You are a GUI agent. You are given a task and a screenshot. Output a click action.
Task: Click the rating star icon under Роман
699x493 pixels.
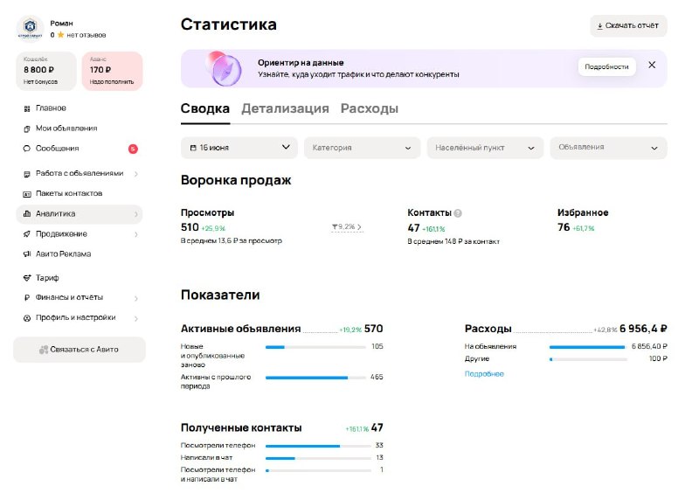[x=60, y=35]
